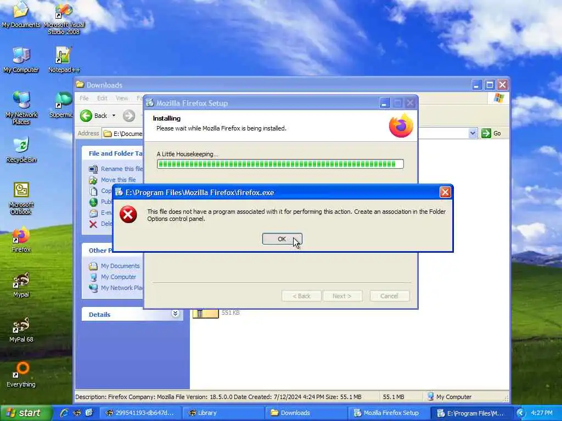Expand hidden system tray icons arrow
Viewport: 562px width, 421px height.
point(520,413)
